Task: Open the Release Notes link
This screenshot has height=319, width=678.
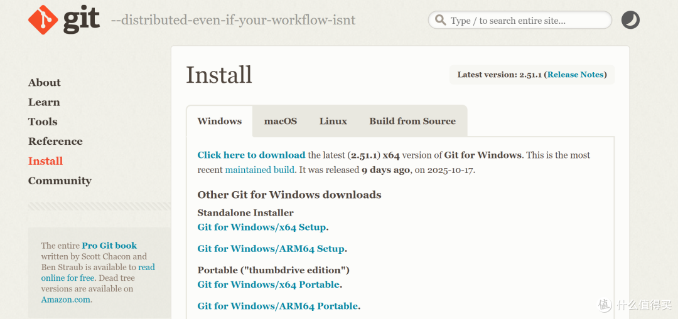Action: coord(576,75)
